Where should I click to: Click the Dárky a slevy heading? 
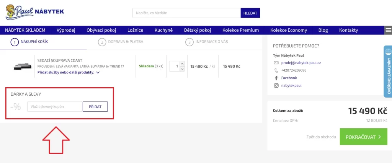point(26,94)
